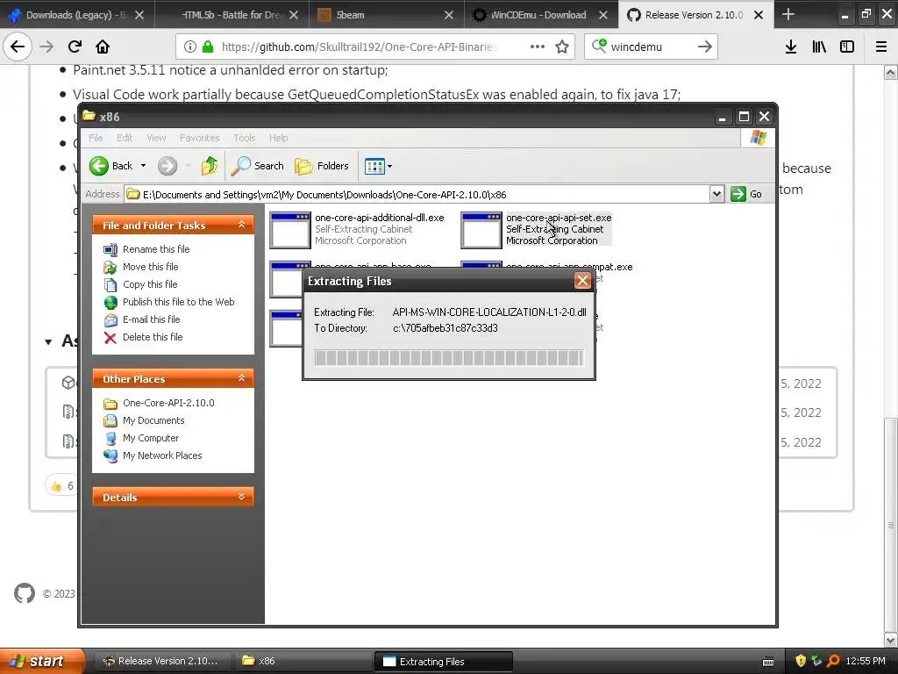This screenshot has width=898, height=674.
Task: Switch to Extracting Files taskbar button
Action: 442,661
